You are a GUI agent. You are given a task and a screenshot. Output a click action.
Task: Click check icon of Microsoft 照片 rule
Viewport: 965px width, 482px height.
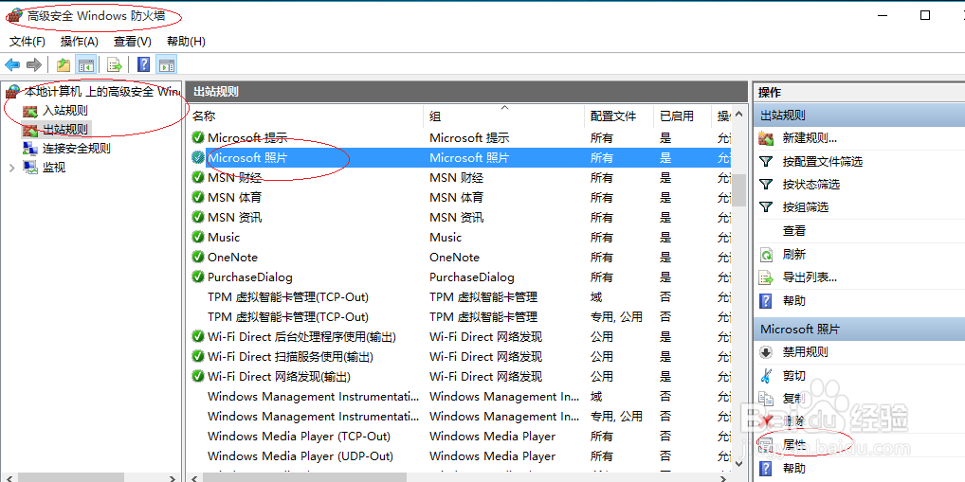(197, 157)
